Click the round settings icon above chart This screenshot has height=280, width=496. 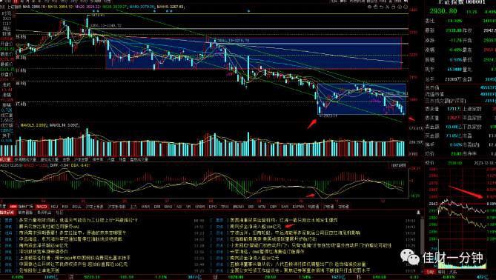point(369,7)
